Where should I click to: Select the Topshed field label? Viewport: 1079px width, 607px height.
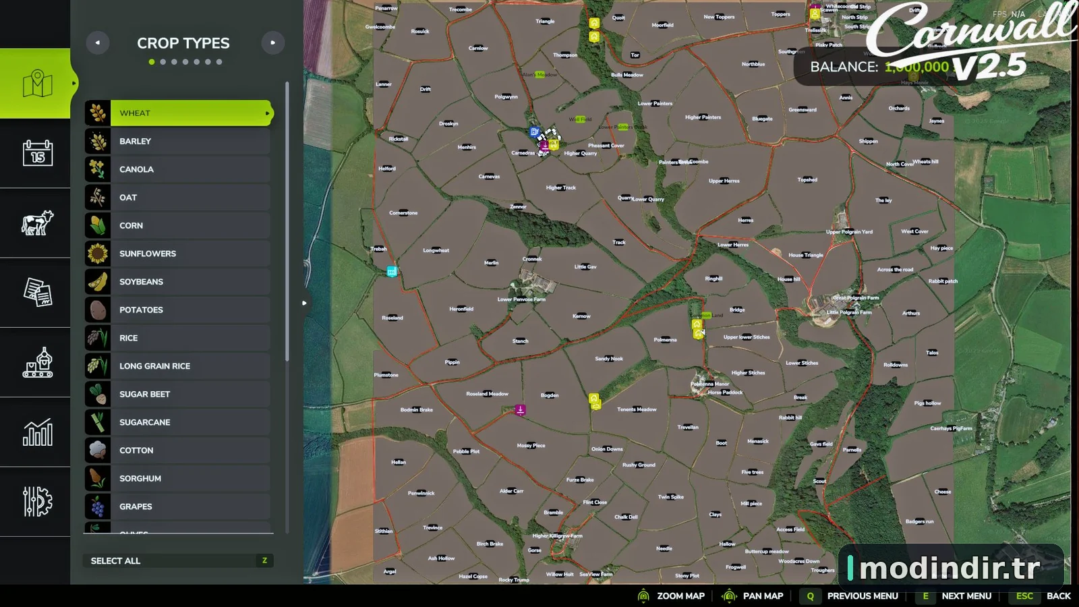[807, 179]
